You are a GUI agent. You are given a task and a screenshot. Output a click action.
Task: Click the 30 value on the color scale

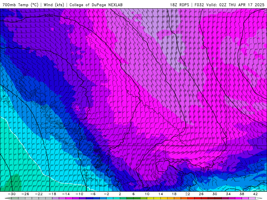215,194
